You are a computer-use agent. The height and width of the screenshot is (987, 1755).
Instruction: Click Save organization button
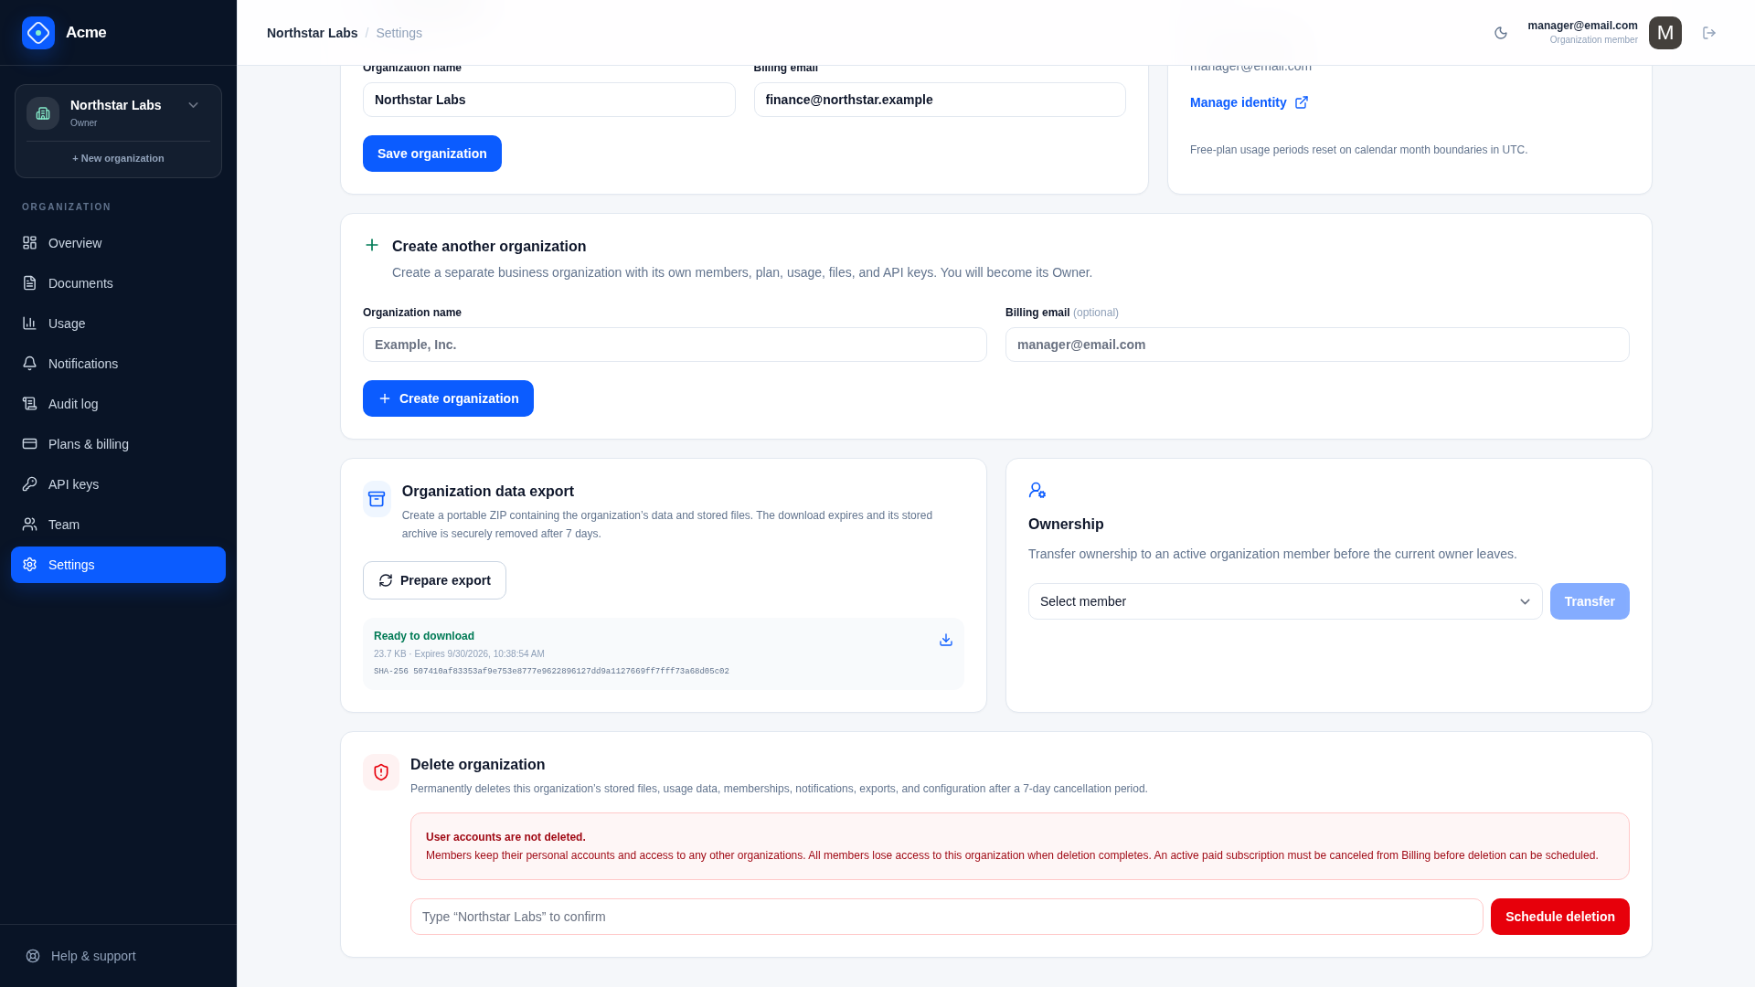click(x=432, y=154)
